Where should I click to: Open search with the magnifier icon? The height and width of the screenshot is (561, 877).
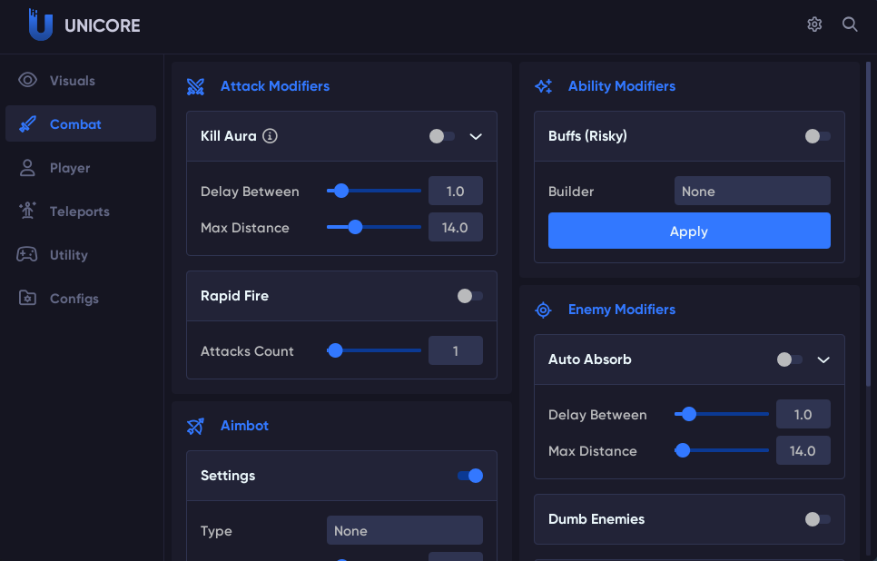850,25
